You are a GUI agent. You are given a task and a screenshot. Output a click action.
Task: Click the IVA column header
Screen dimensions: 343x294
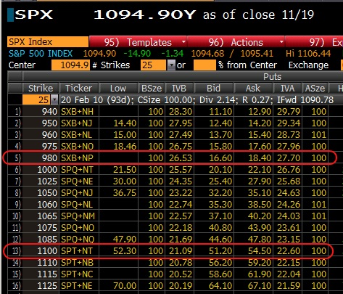tap(287, 89)
